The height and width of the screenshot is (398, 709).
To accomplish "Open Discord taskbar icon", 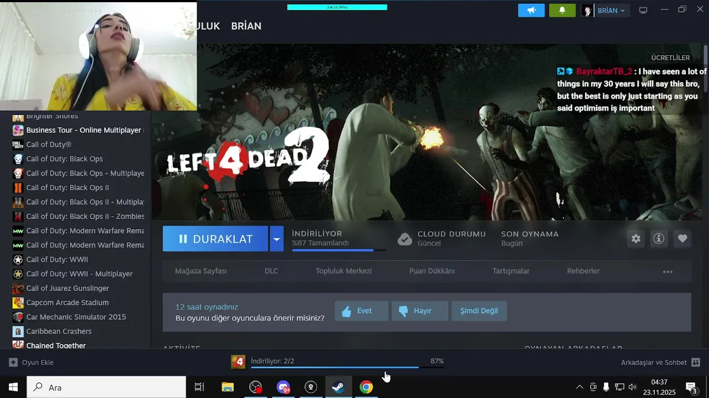I will point(283,387).
